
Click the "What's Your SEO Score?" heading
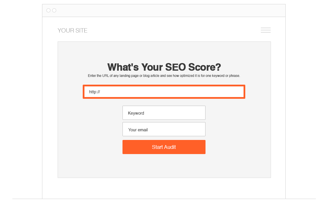coord(164,67)
